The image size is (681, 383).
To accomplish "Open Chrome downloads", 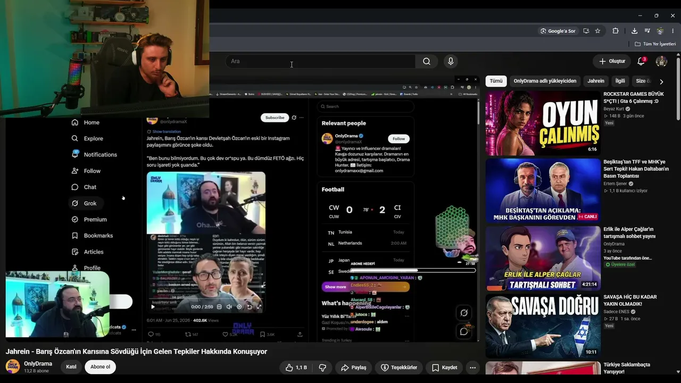I will pyautogui.click(x=635, y=31).
